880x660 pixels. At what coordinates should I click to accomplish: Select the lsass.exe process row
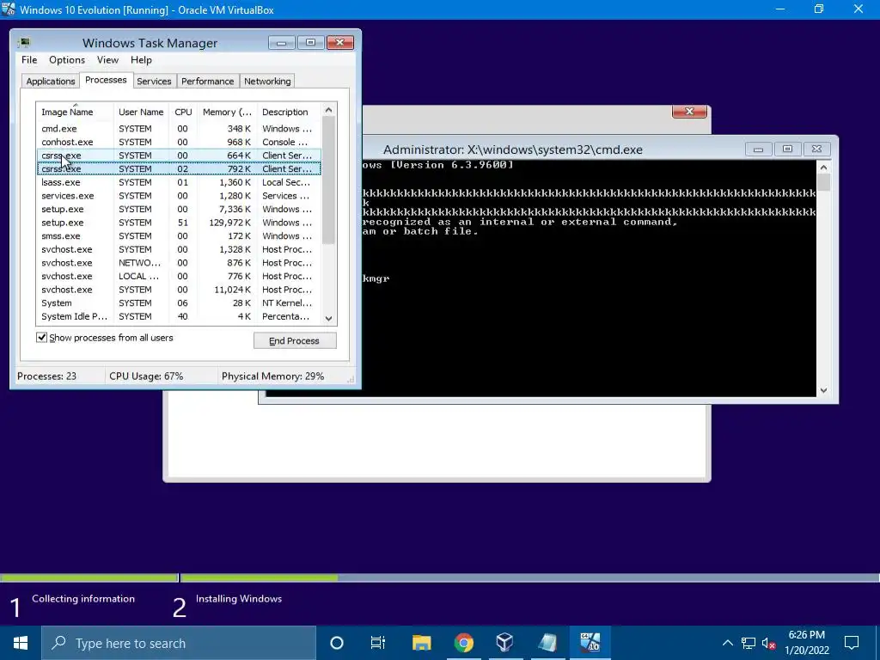(x=179, y=182)
